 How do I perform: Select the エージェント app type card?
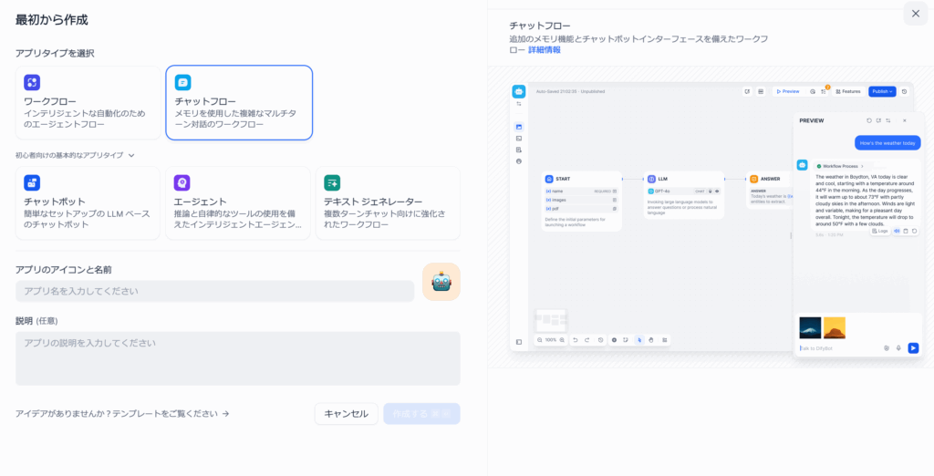click(x=238, y=202)
